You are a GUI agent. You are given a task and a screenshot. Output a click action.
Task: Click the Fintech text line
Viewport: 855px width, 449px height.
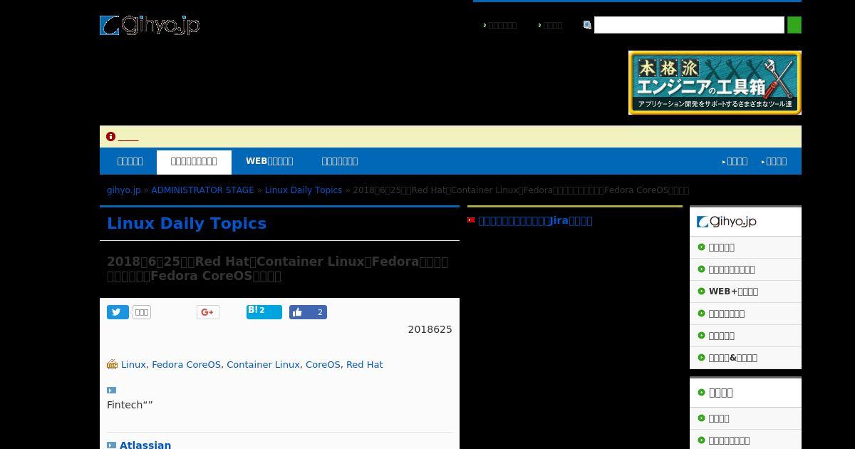[130, 405]
